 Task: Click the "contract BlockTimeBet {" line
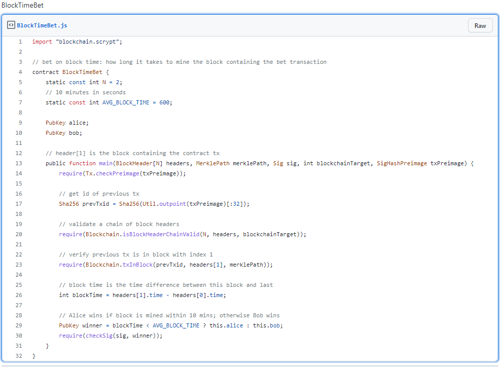[x=70, y=72]
